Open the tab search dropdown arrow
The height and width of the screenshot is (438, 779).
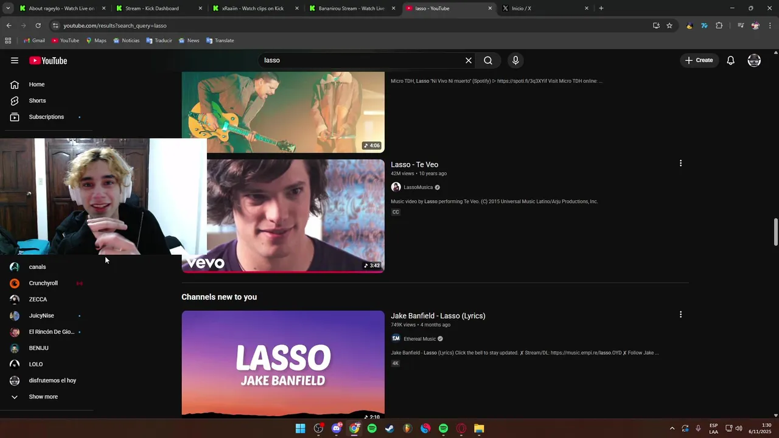point(8,9)
